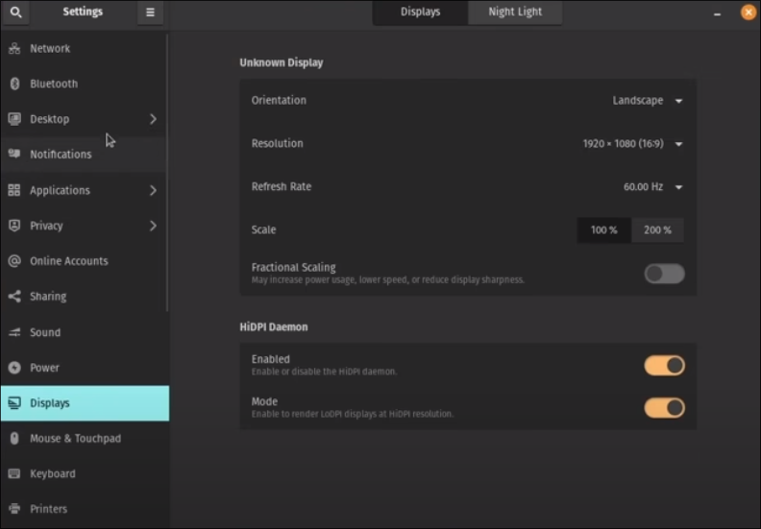Click the Settings title text

tap(83, 12)
